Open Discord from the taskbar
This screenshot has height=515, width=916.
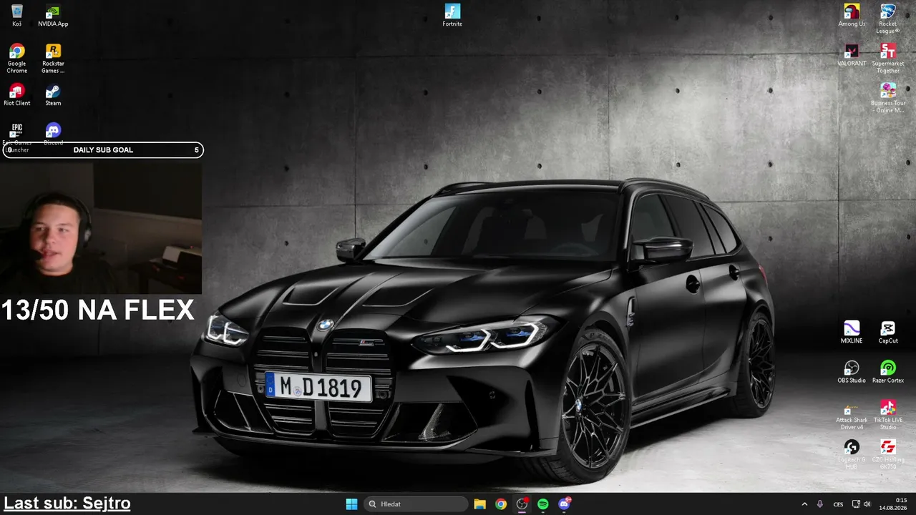pyautogui.click(x=565, y=504)
